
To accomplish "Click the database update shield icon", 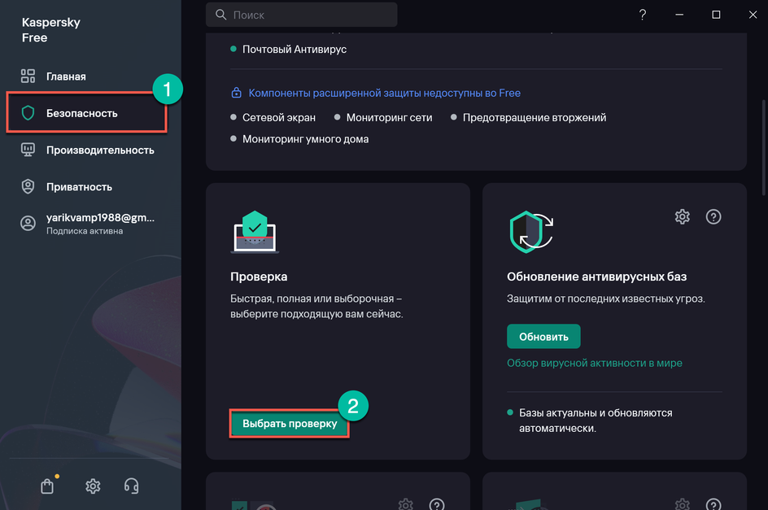I will pyautogui.click(x=531, y=232).
